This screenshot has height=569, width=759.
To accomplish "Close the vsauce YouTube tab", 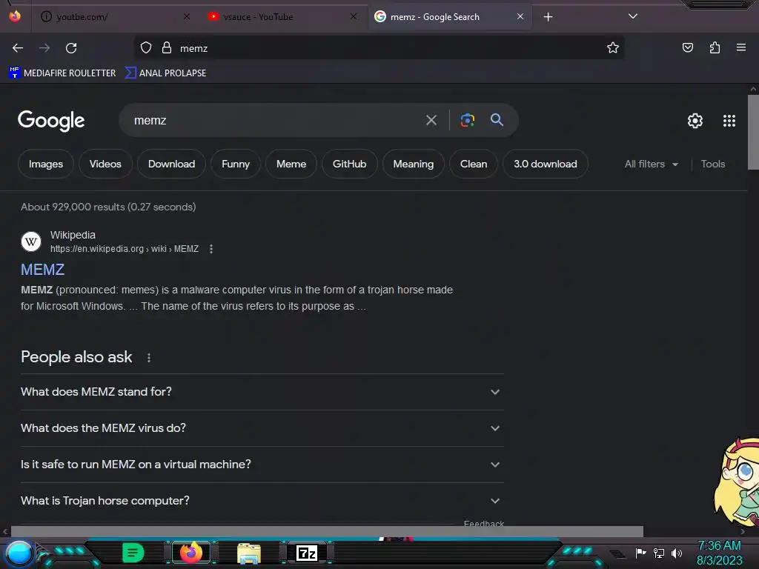I will [354, 17].
